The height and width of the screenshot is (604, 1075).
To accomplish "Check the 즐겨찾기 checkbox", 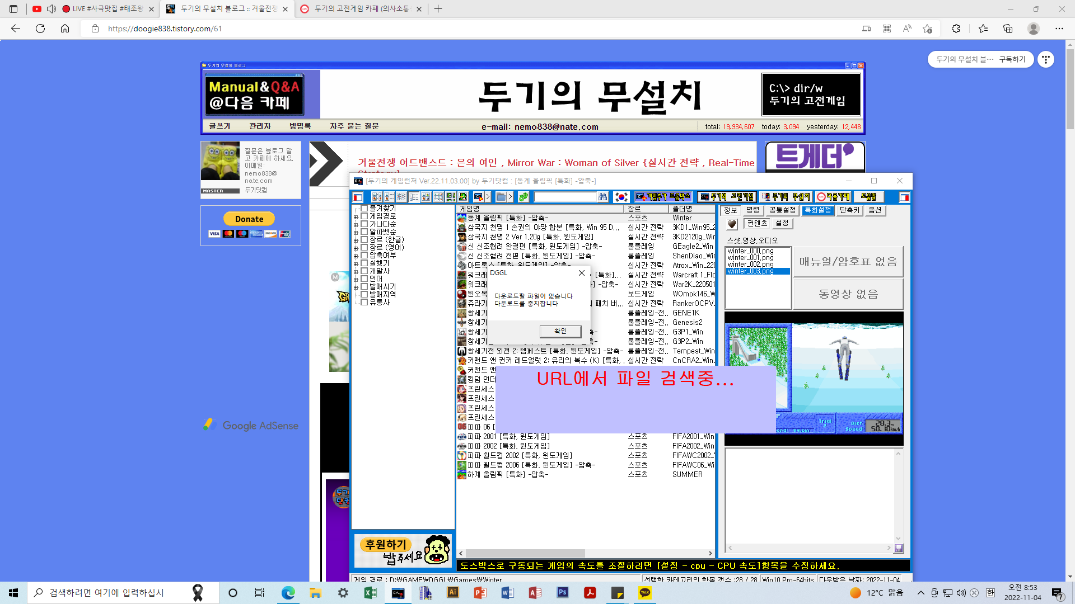I will point(364,208).
